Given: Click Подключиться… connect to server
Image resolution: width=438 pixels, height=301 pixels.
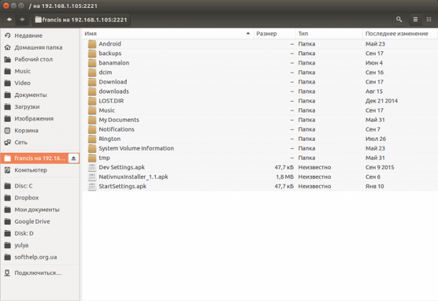Looking at the screenshot, I should pos(40,273).
